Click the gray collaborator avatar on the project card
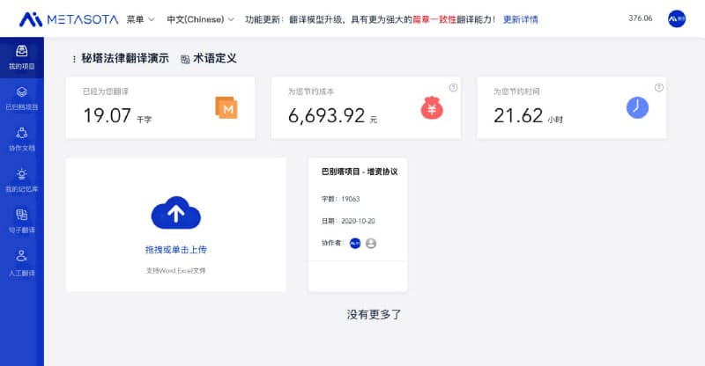This screenshot has height=366, width=705. [x=371, y=243]
